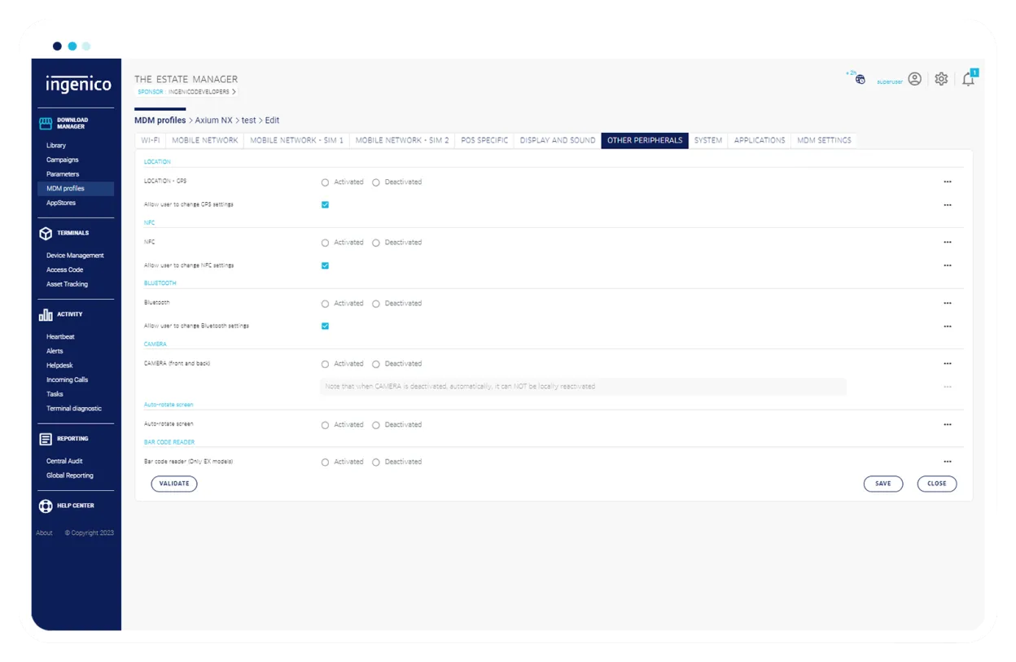Switch to the WI-FI tab
The width and height of the screenshot is (1016, 662).
click(151, 140)
